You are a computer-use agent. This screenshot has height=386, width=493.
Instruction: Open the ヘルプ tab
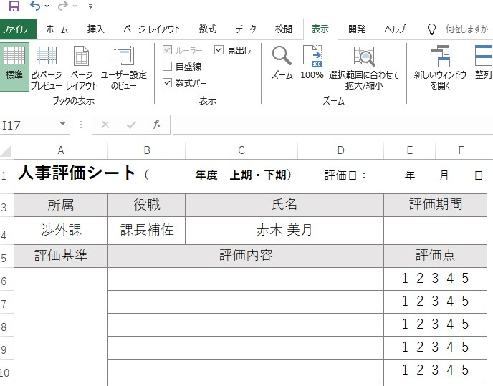coord(396,29)
